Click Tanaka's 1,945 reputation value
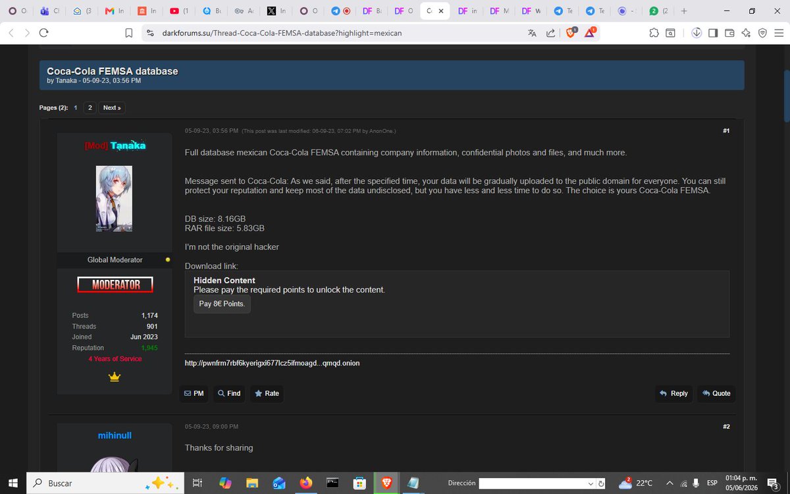The height and width of the screenshot is (494, 790). [x=149, y=348]
